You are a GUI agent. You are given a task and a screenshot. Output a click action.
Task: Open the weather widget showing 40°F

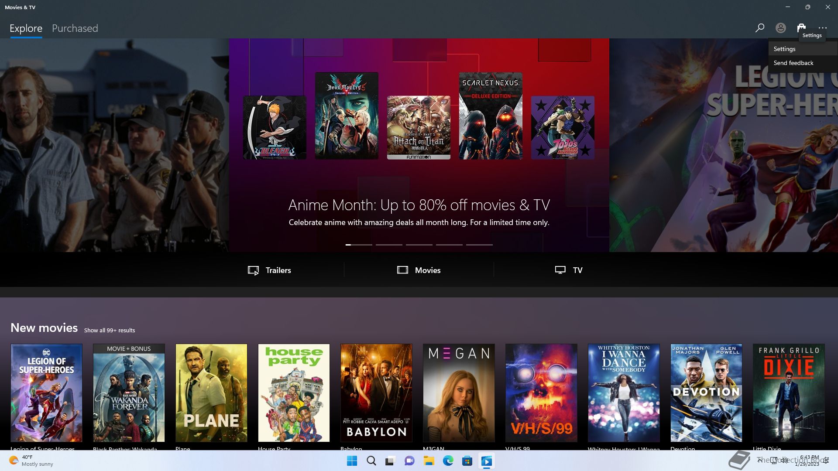coord(31,461)
